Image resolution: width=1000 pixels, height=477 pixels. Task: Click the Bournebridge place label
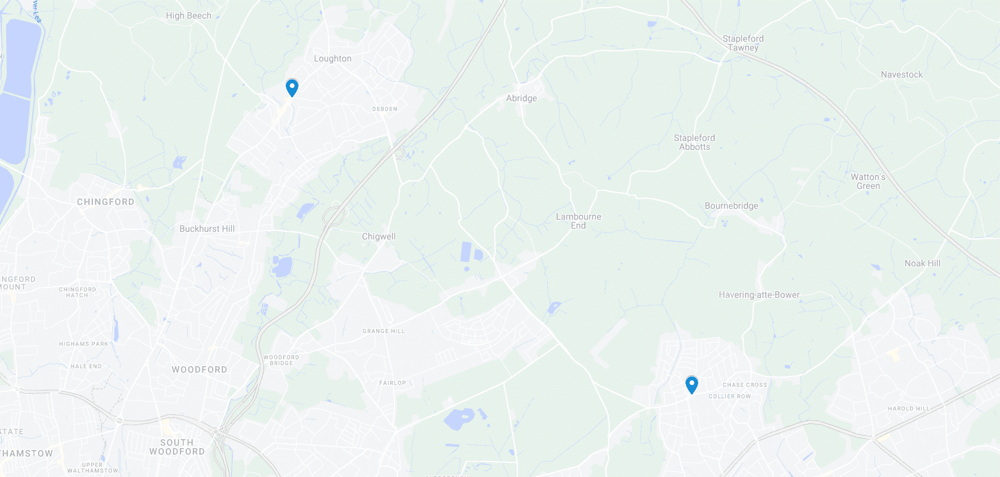coord(732,206)
